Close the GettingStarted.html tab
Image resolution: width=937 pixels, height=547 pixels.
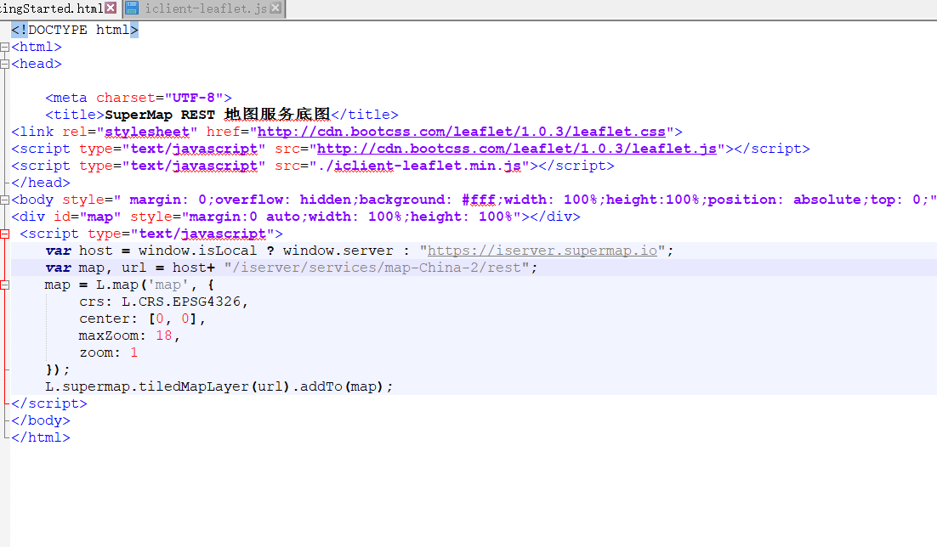coord(111,8)
